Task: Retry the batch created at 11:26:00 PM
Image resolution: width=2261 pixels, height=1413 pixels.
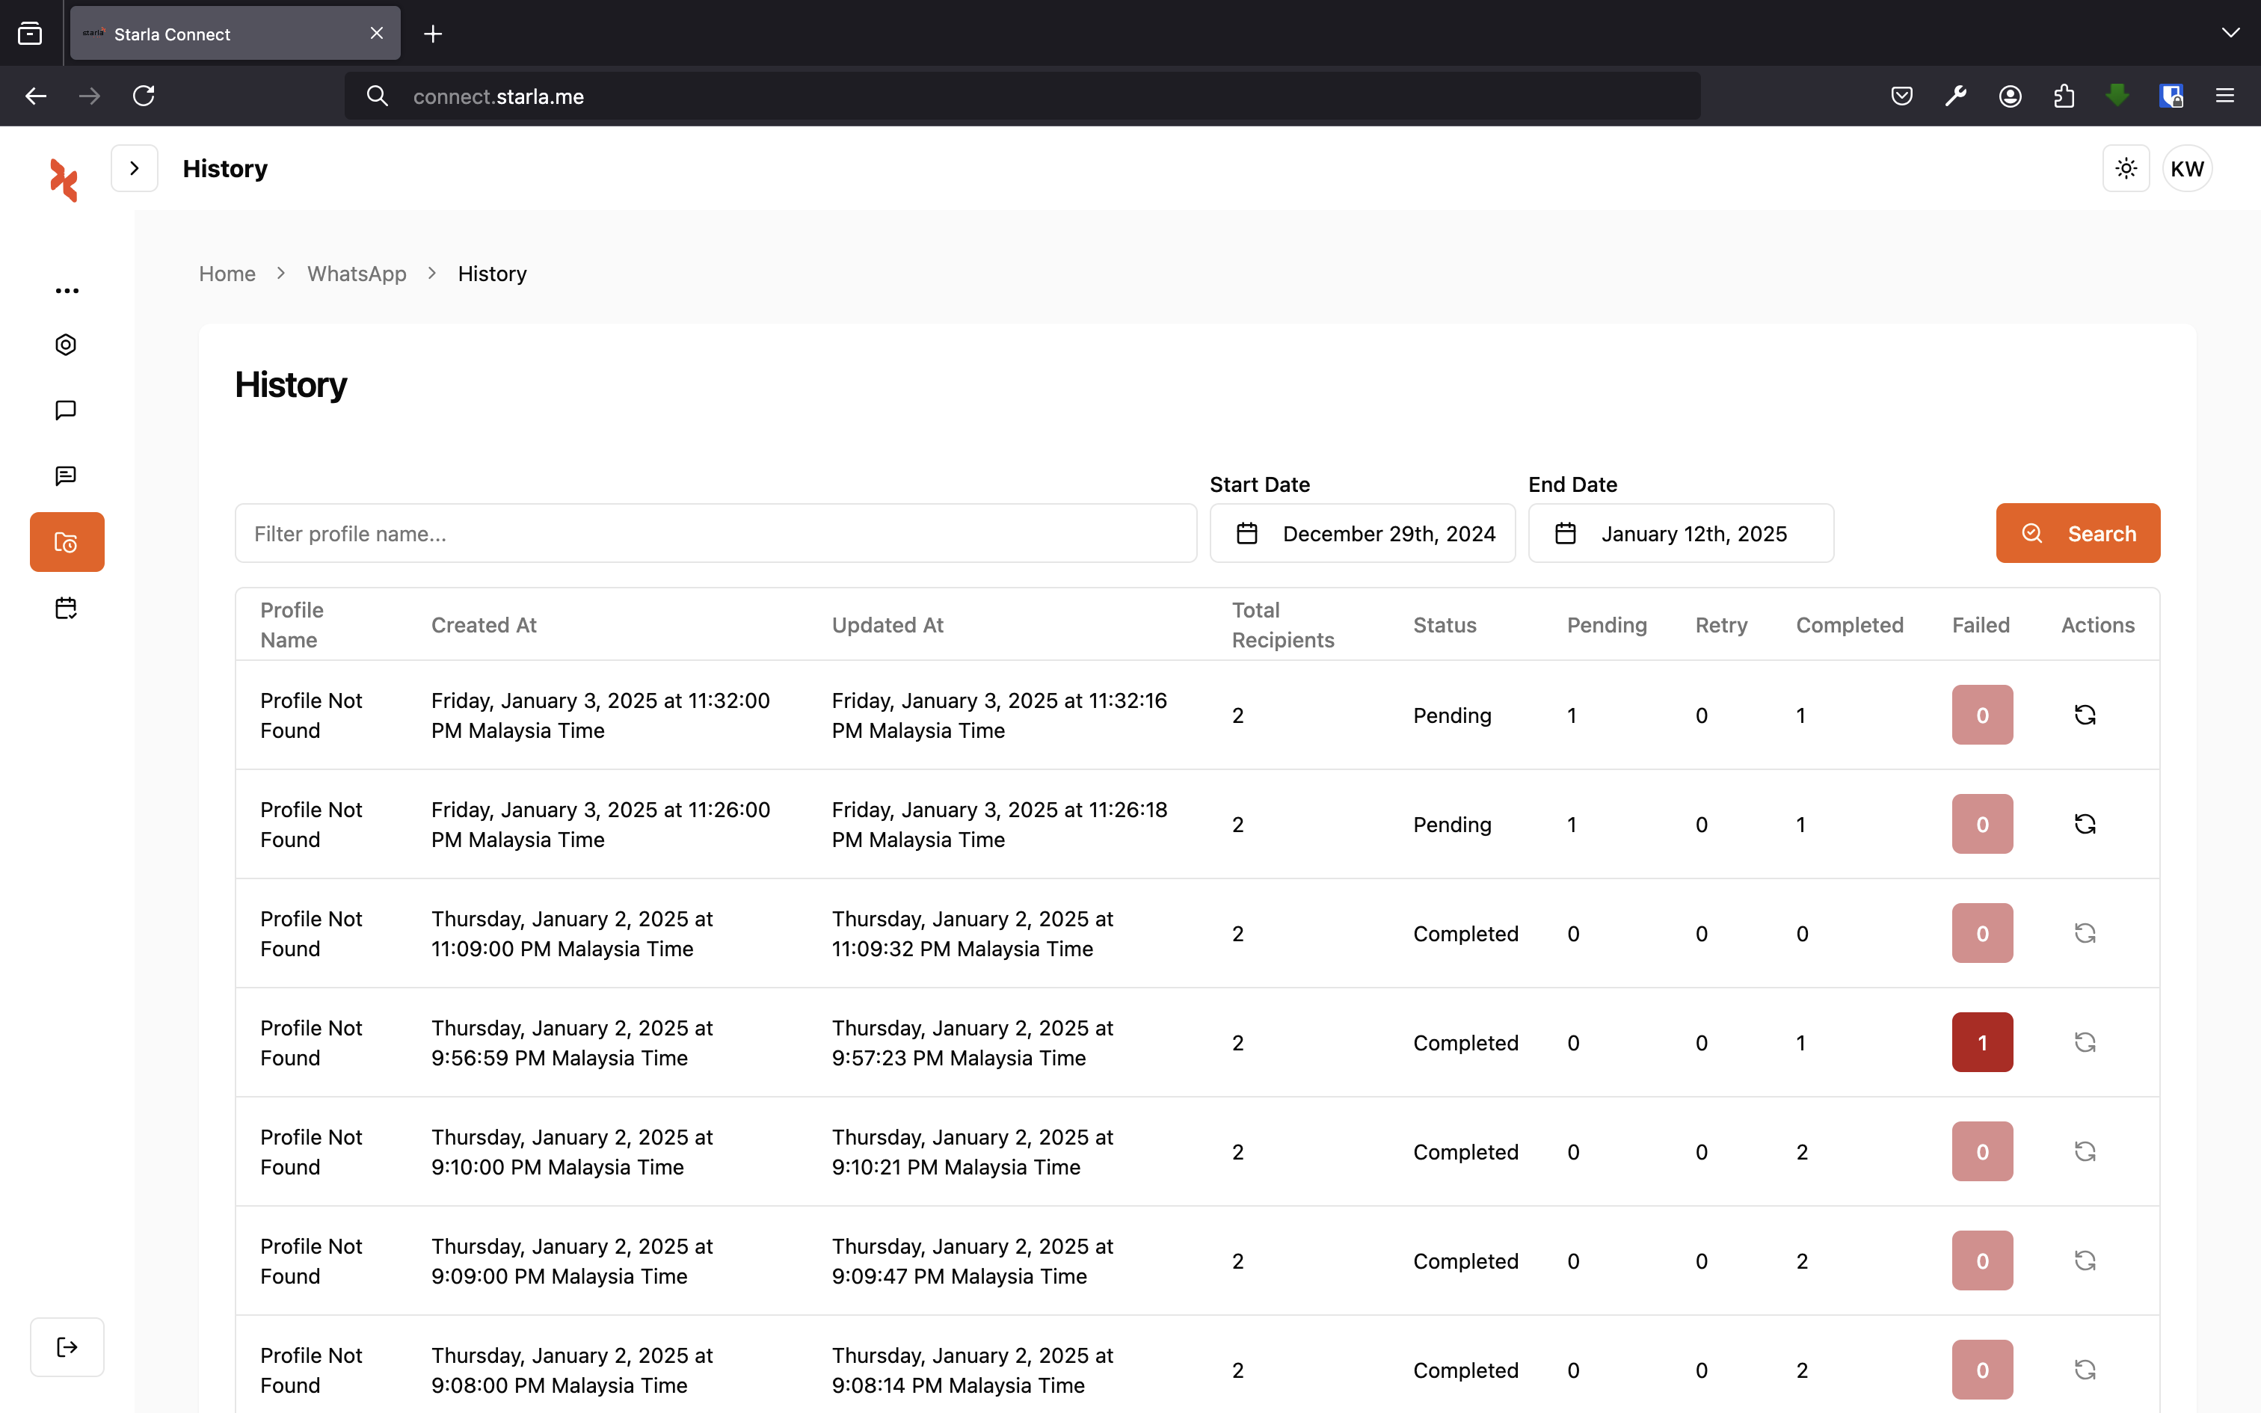Action: [2085, 824]
